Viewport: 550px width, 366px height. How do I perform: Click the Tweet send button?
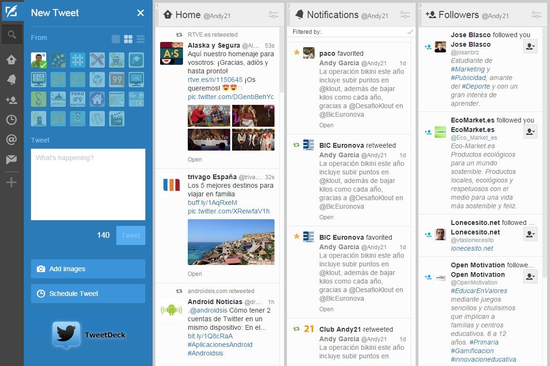[131, 235]
